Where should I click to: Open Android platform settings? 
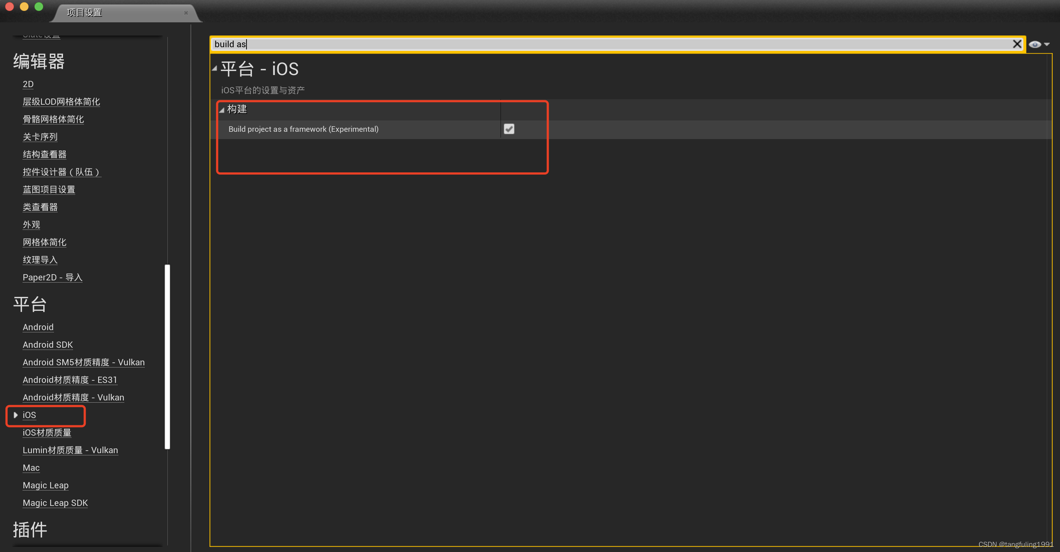[38, 327]
